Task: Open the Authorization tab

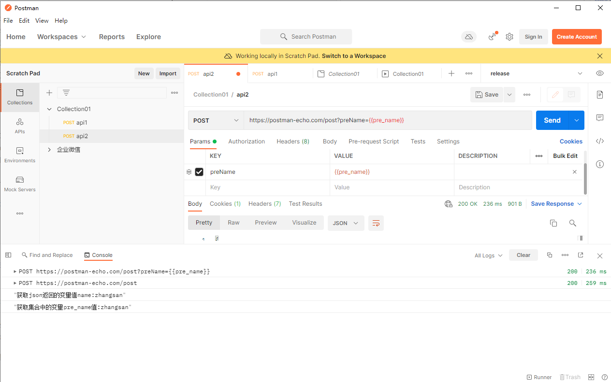Action: click(247, 141)
